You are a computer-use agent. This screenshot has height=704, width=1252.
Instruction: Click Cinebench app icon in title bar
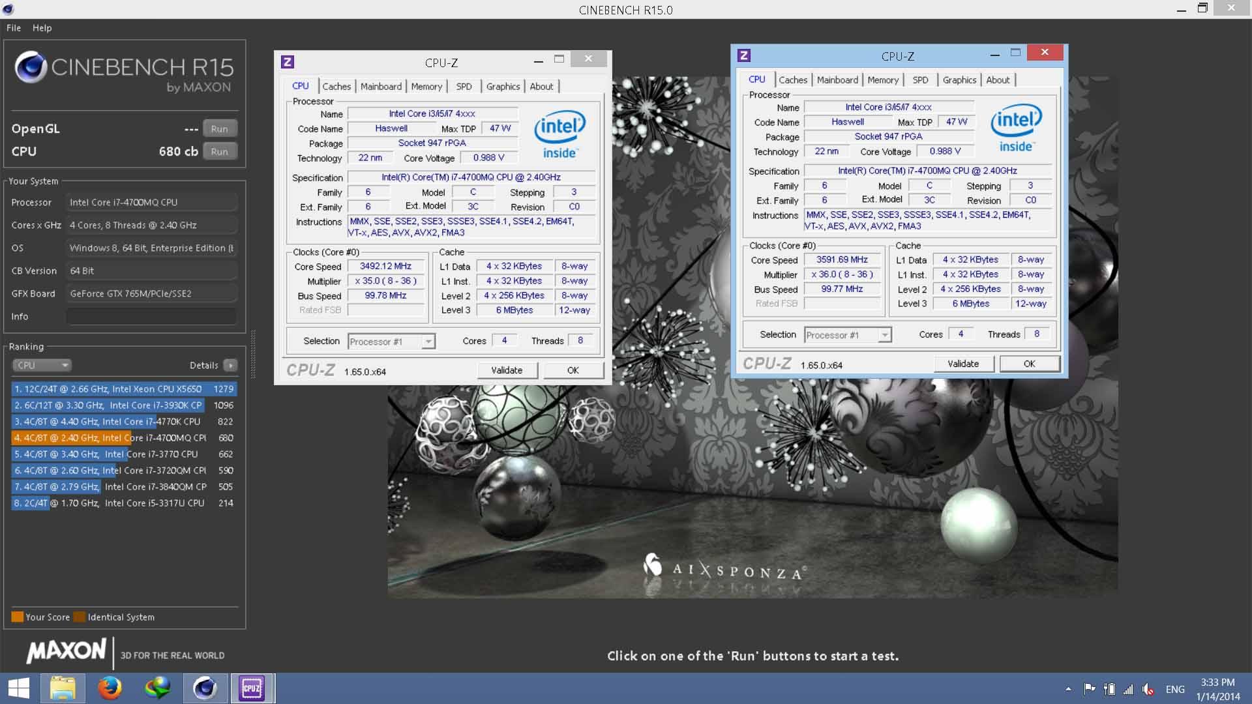point(8,9)
